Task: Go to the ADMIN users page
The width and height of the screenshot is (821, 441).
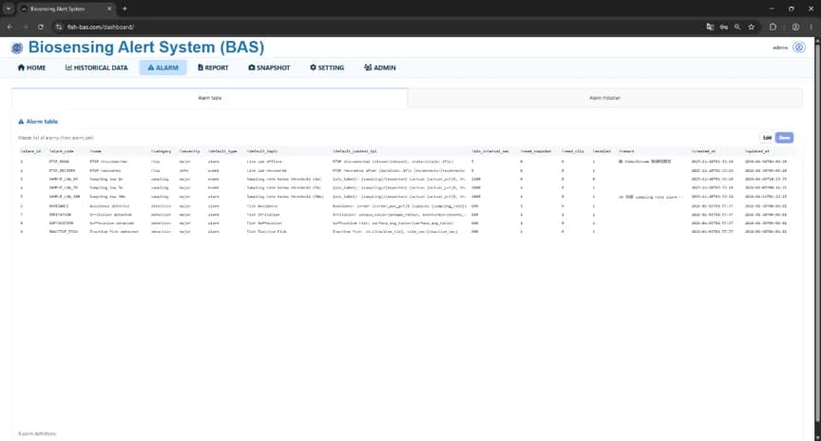Action: click(x=380, y=67)
